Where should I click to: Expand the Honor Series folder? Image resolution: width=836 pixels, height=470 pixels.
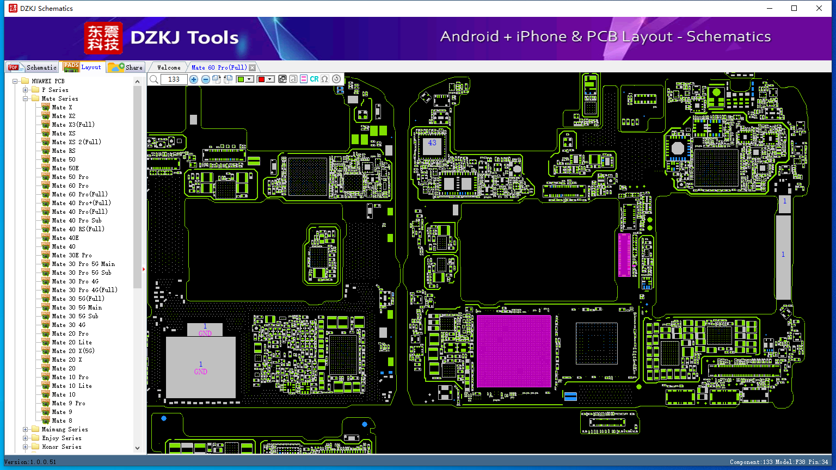click(x=25, y=447)
